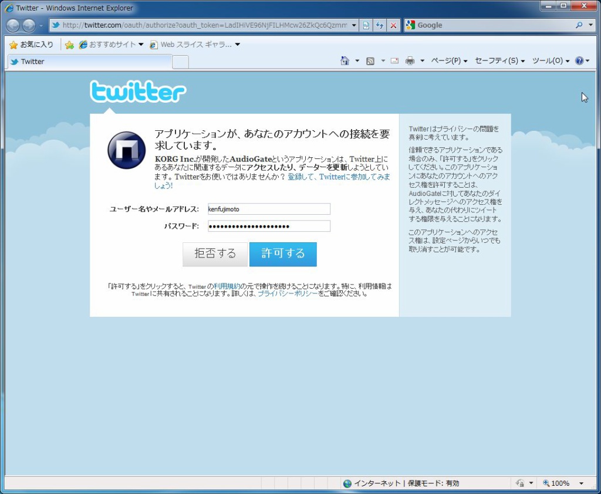This screenshot has width=601, height=494.
Task: Open the ツール(O) menu
Action: pos(551,61)
